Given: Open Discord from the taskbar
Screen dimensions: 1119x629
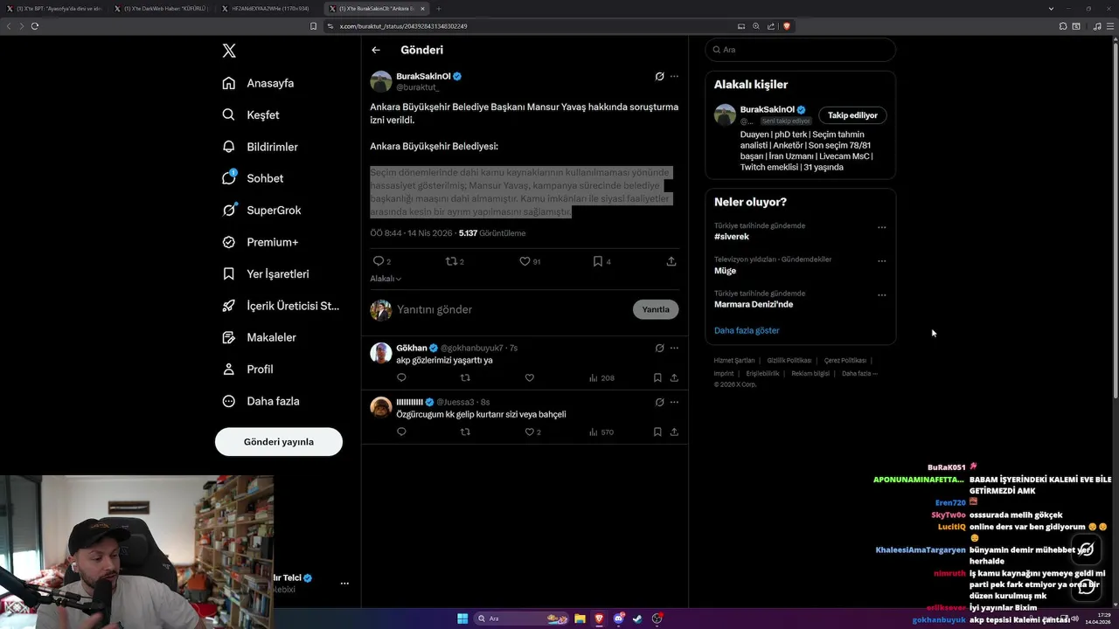Looking at the screenshot, I should [x=619, y=619].
